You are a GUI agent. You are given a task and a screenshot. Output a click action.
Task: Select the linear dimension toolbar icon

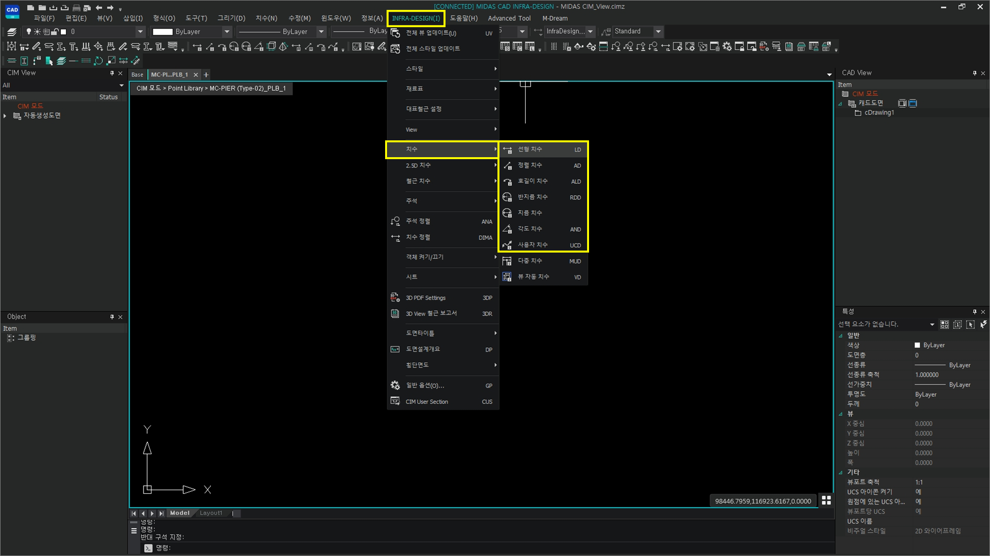(x=197, y=47)
